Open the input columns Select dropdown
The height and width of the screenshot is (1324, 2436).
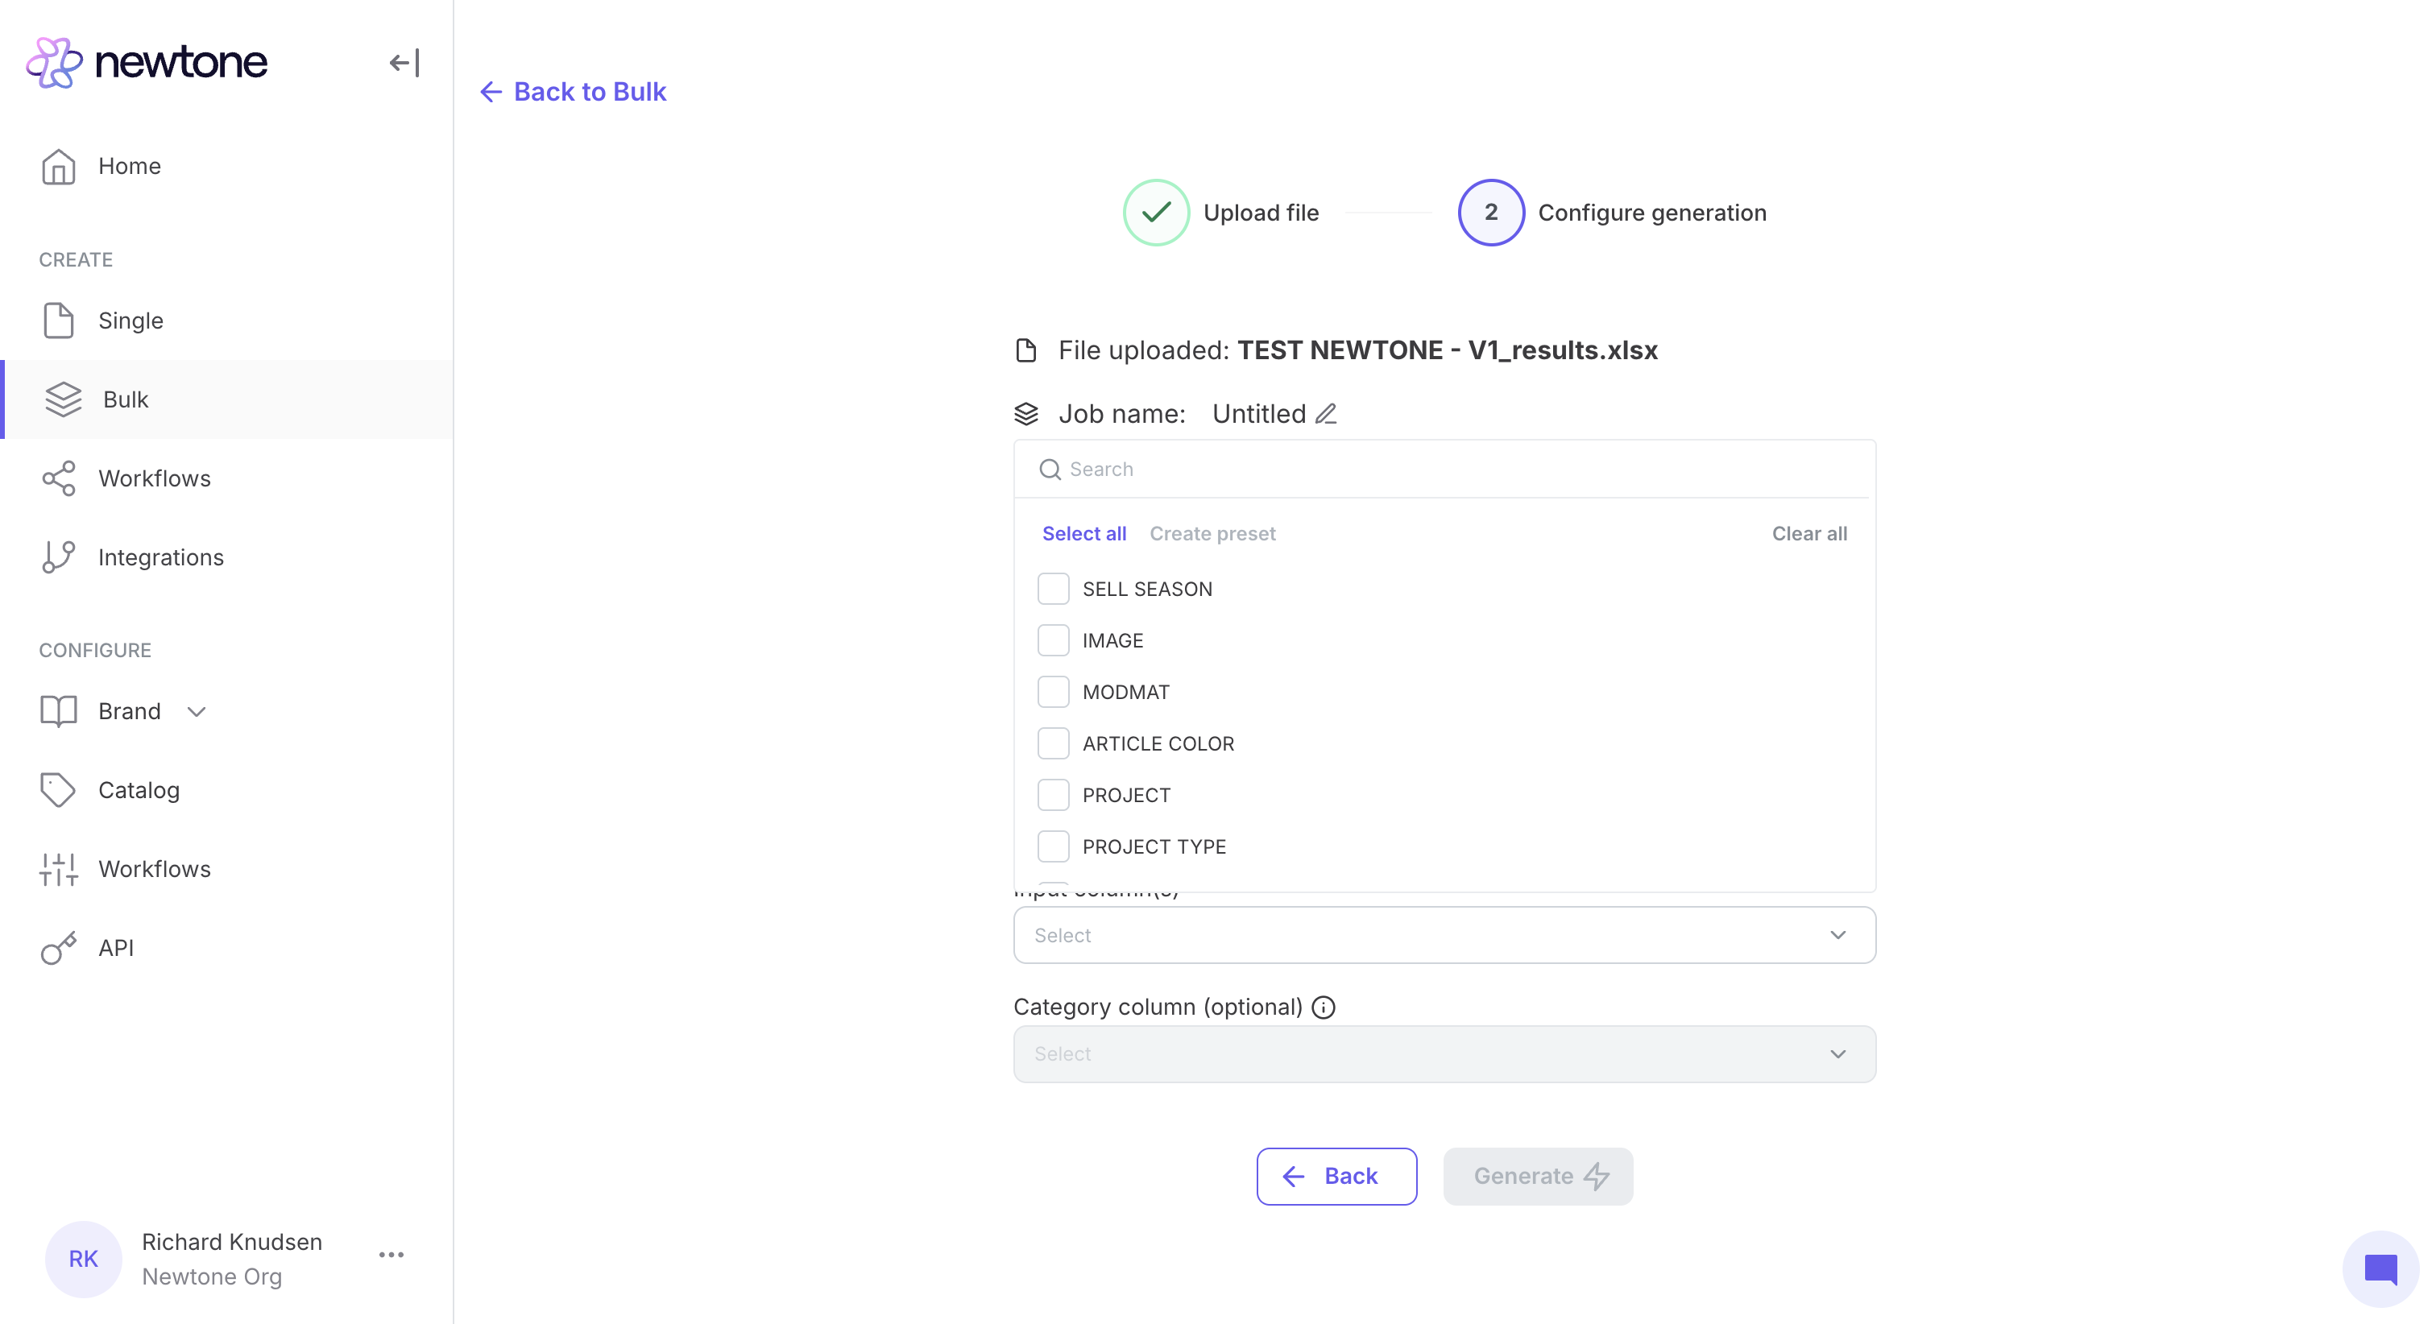[x=1444, y=935]
